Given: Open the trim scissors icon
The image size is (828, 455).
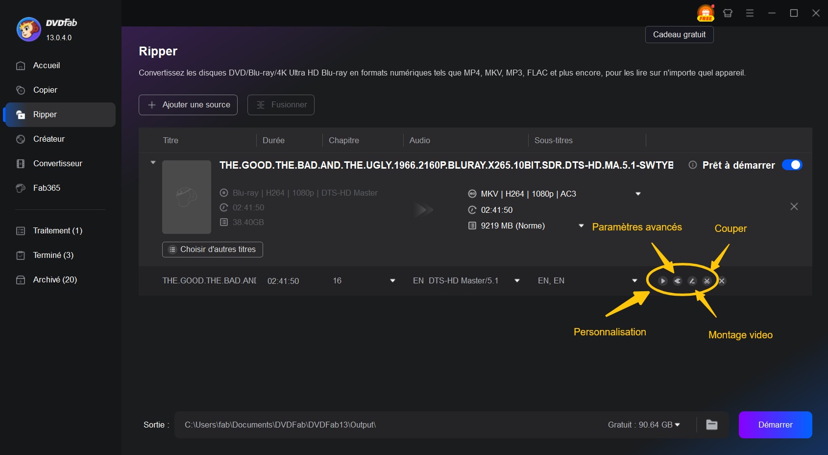Looking at the screenshot, I should tap(707, 281).
